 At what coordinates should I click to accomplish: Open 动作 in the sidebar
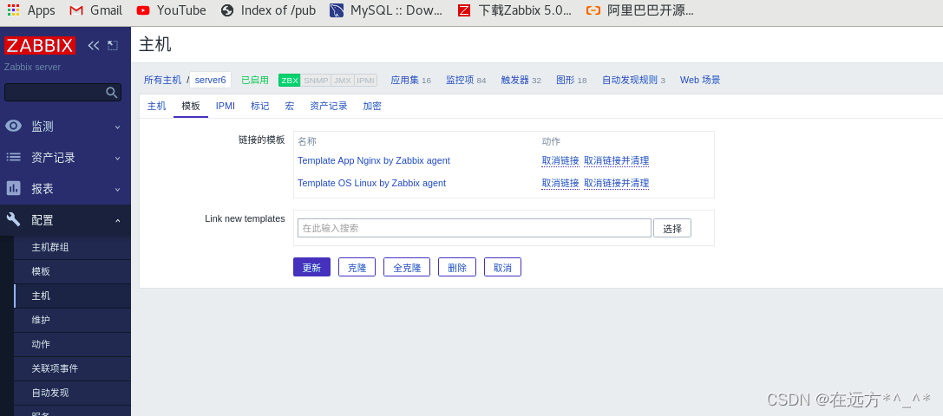[41, 344]
